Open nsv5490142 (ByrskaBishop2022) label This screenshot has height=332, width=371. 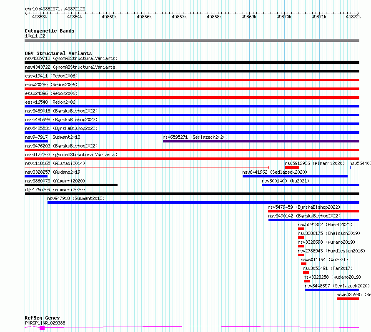pyautogui.click(x=304, y=216)
